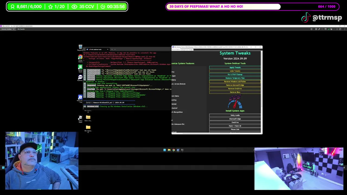
Task: Click the 'System Debloat Tools' heading
Action: coord(235,63)
